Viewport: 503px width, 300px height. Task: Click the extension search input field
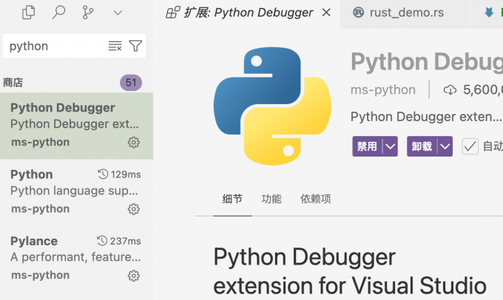pos(55,46)
